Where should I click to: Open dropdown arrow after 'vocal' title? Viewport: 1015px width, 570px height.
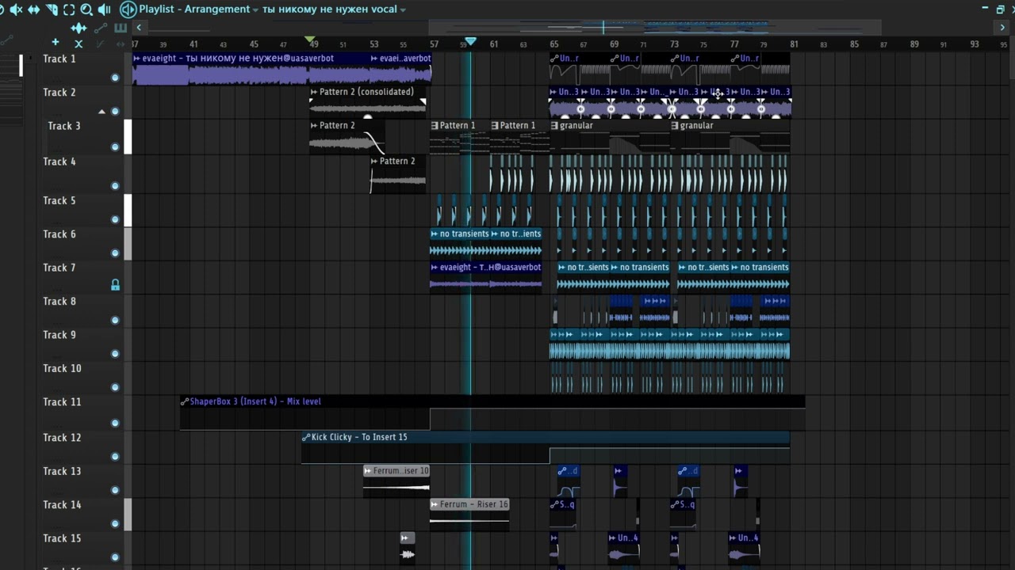tap(403, 10)
